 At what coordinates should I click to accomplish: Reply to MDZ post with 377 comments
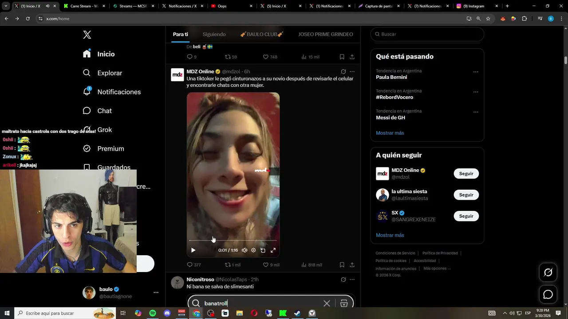point(194,265)
